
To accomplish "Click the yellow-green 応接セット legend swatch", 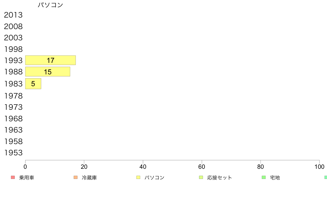I will pyautogui.click(x=201, y=178).
